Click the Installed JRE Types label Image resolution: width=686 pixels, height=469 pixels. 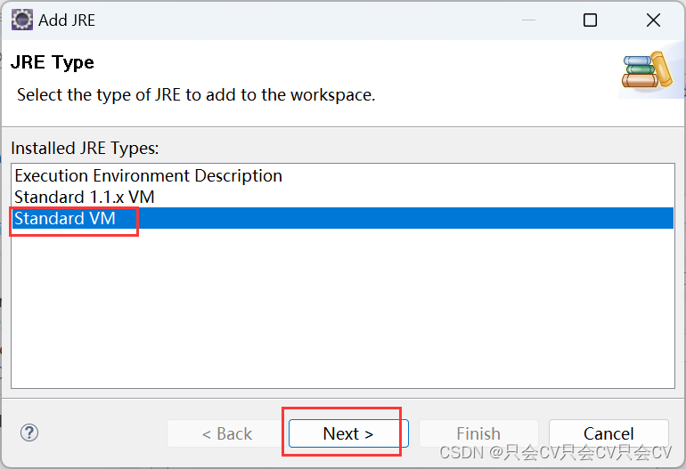(85, 148)
